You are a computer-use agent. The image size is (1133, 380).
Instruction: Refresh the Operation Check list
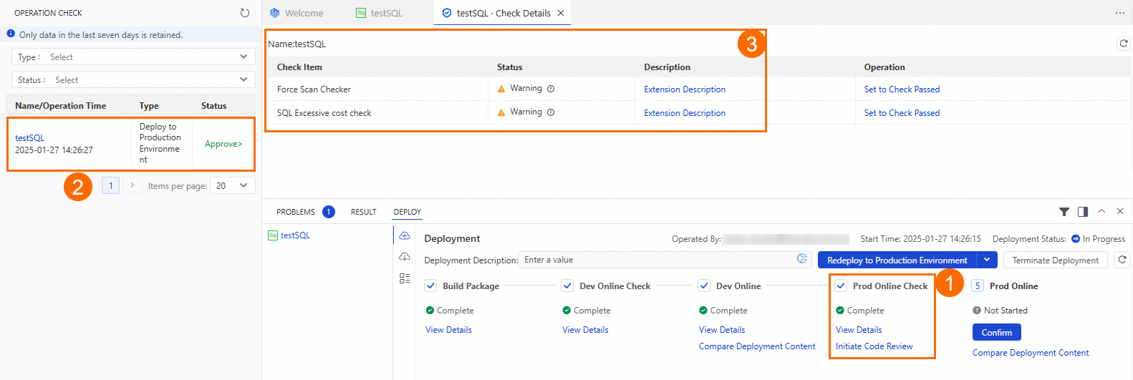coord(245,13)
